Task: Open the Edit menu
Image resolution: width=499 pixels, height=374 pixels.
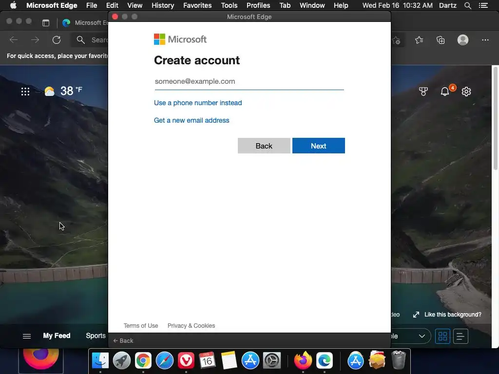Action: 113,5
